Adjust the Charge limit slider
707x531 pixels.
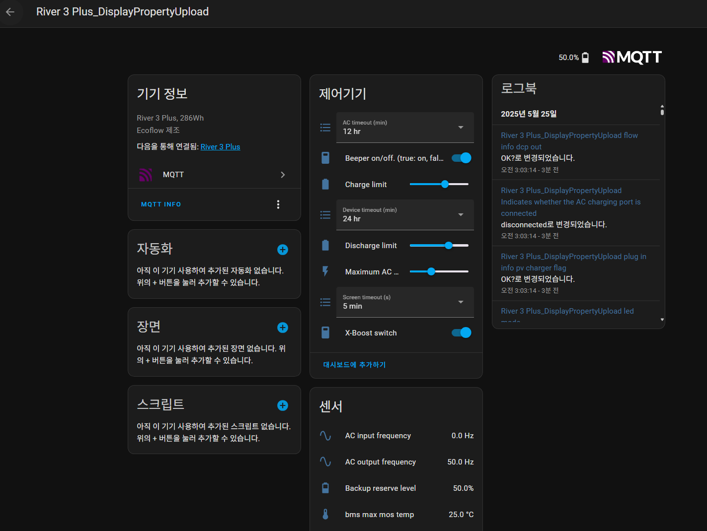click(x=439, y=184)
